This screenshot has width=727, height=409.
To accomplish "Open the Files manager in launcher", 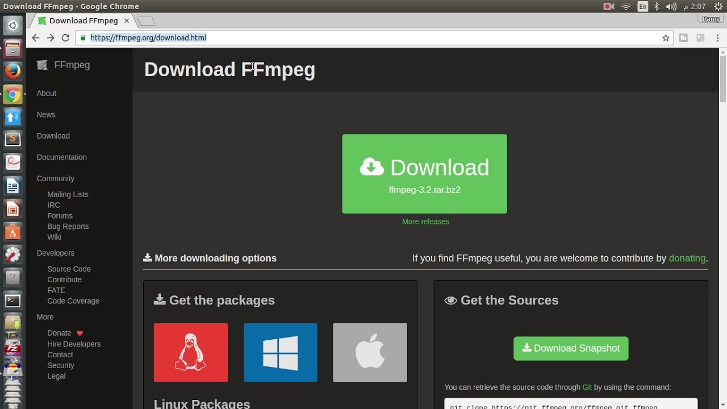I will (x=12, y=49).
